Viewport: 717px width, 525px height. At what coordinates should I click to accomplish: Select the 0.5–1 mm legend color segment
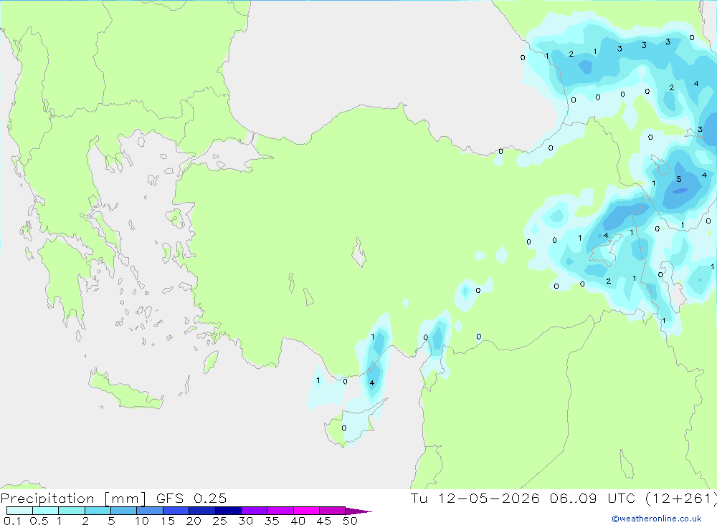tap(46, 511)
